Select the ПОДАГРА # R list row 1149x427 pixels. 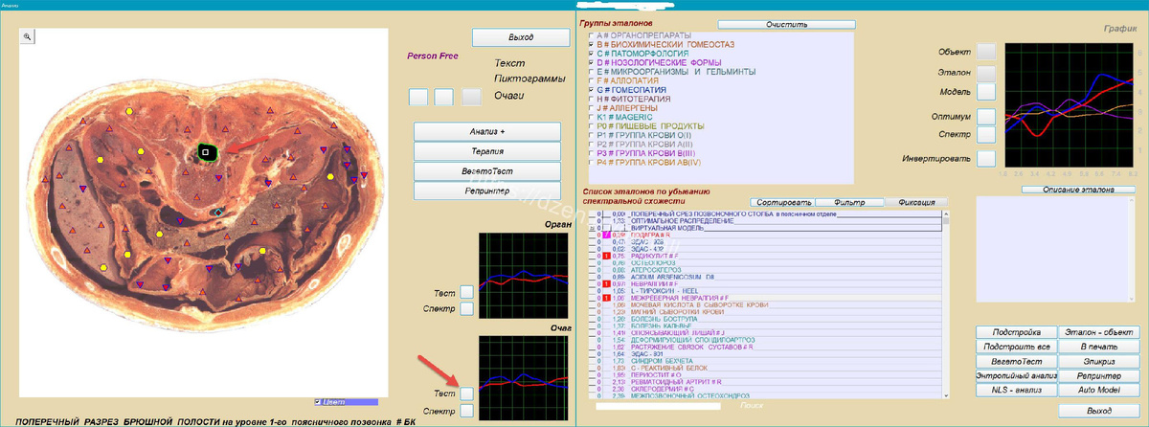[x=763, y=235]
